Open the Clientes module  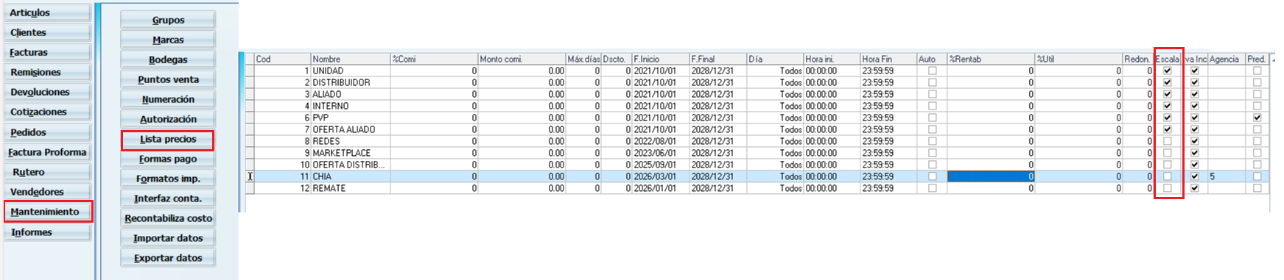point(47,32)
